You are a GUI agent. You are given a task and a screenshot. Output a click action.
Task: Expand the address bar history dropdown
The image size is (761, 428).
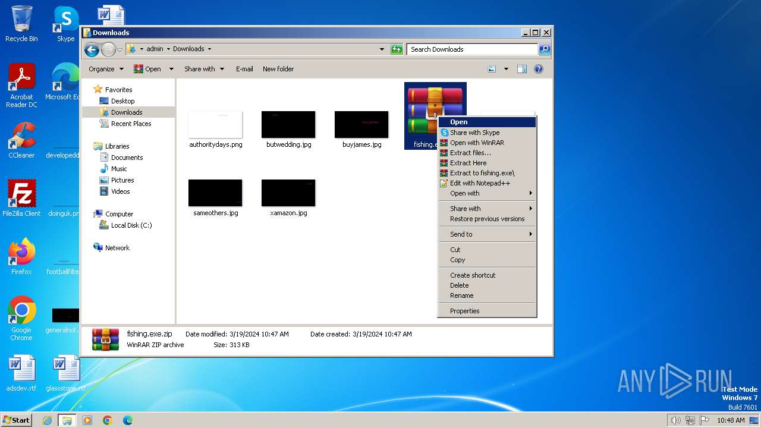382,49
